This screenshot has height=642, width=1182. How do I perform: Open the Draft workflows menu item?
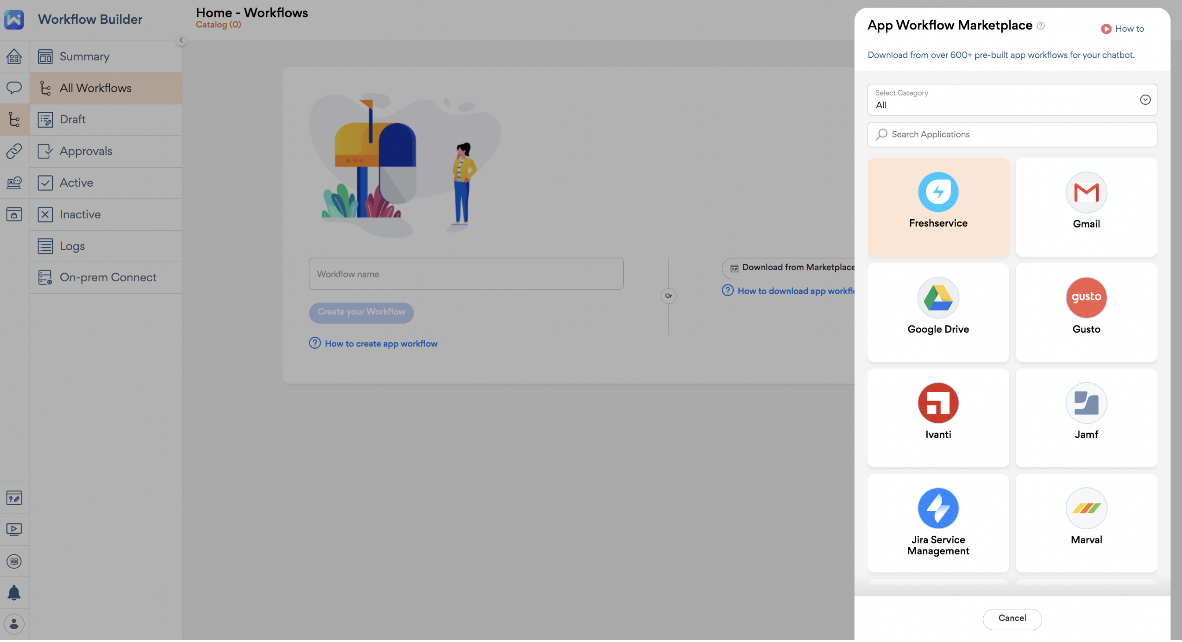click(73, 120)
